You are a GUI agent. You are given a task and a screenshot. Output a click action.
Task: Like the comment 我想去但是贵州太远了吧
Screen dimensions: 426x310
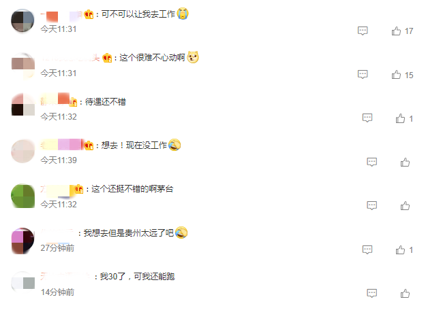coord(400,250)
